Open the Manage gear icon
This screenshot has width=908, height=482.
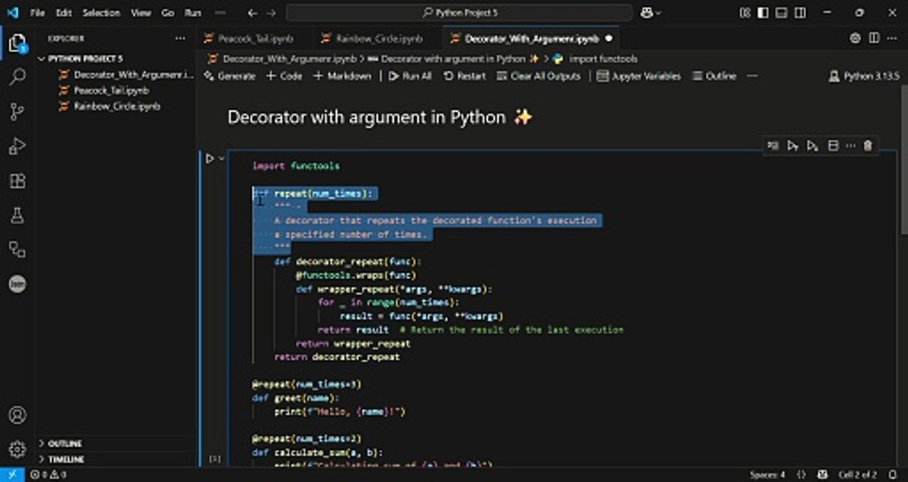pyautogui.click(x=17, y=449)
